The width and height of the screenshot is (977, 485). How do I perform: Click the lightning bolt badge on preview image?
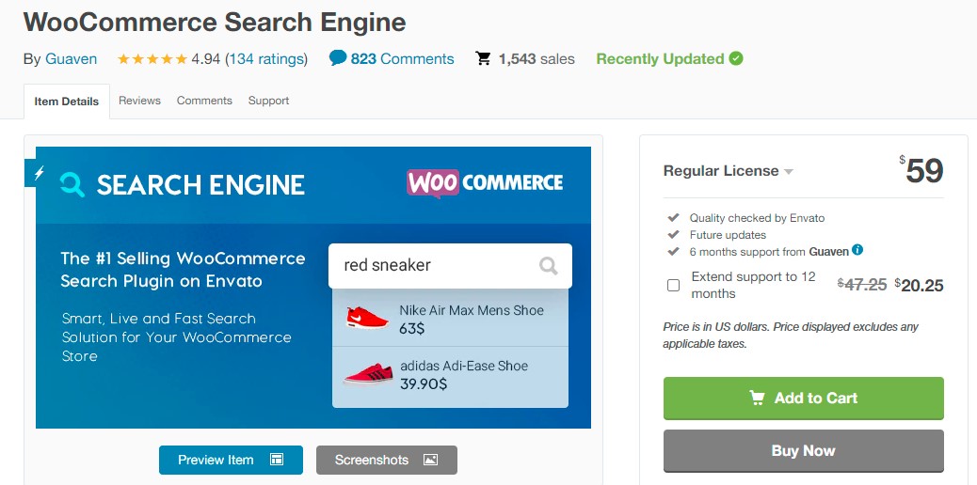click(39, 173)
